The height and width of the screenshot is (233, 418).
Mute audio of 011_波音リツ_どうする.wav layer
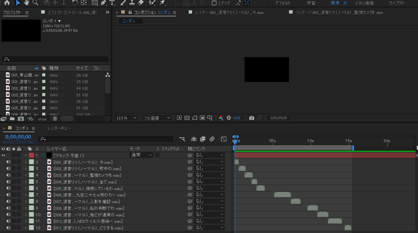click(8, 228)
